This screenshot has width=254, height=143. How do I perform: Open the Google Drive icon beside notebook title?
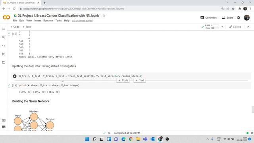[x=15, y=15]
